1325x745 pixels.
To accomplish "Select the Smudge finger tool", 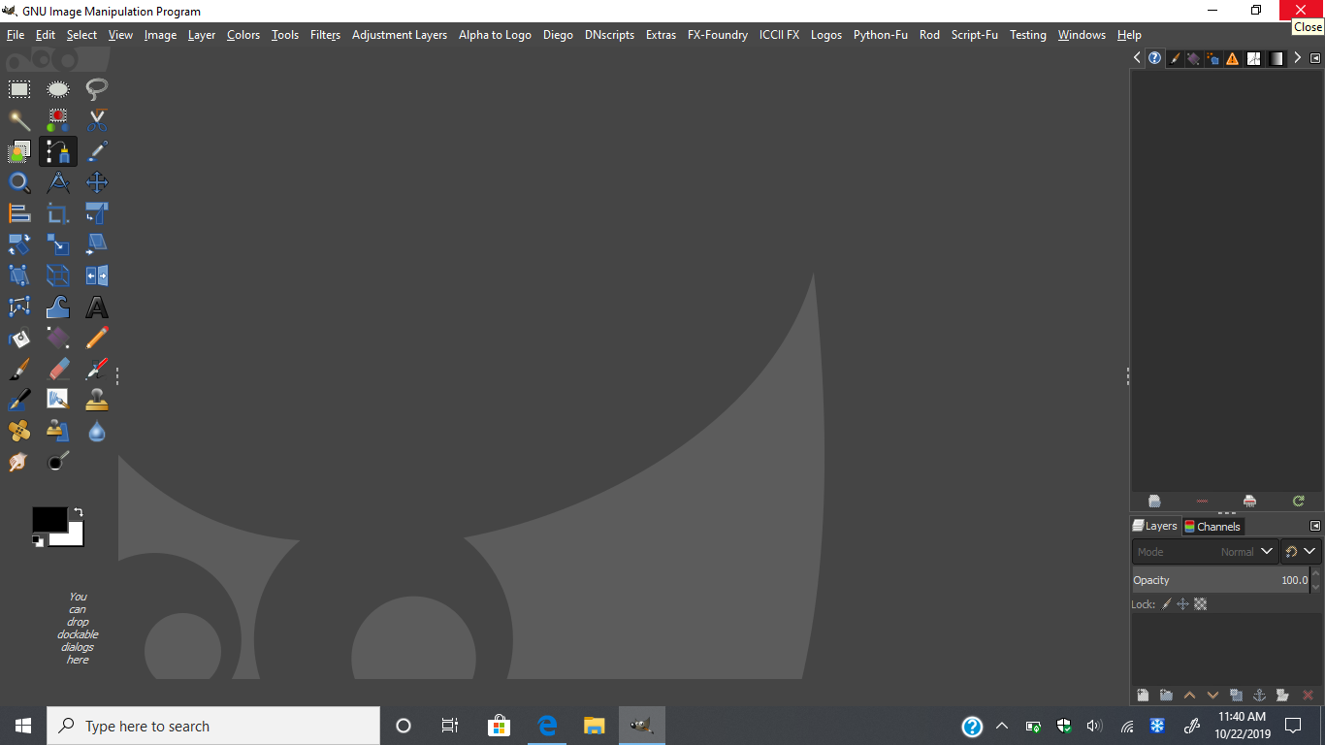I will pyautogui.click(x=19, y=462).
